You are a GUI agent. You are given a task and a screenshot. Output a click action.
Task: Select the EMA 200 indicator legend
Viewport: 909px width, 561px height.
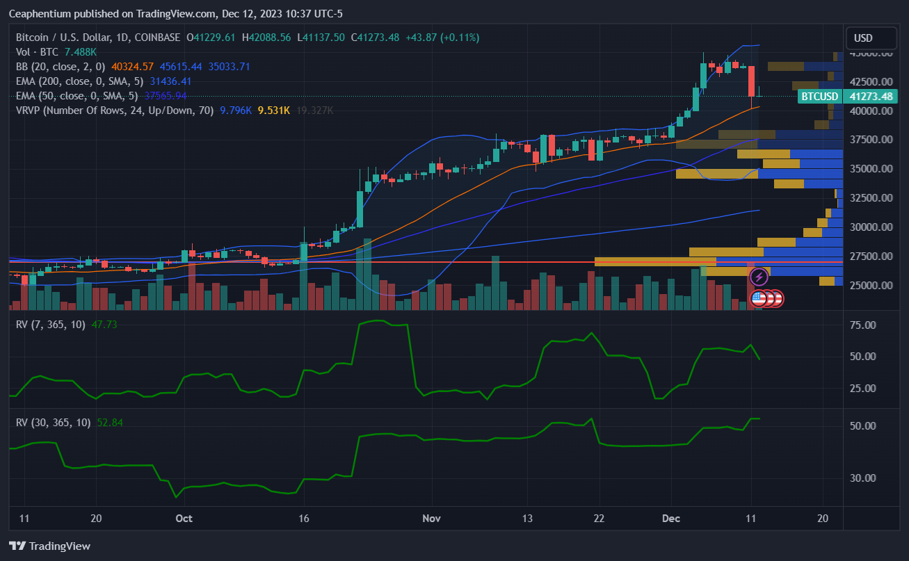[80, 81]
